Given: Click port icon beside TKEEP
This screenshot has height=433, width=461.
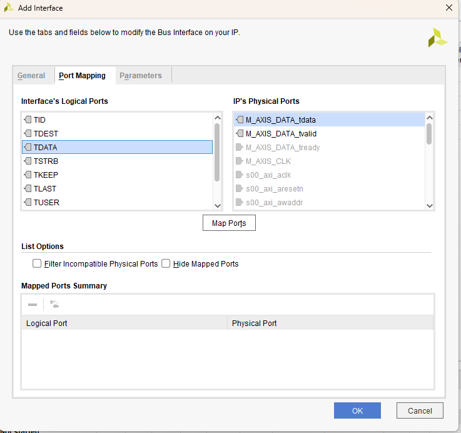Looking at the screenshot, I should point(28,175).
